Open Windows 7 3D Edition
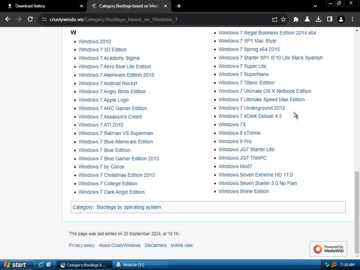This screenshot has width=360, height=270. [102, 50]
